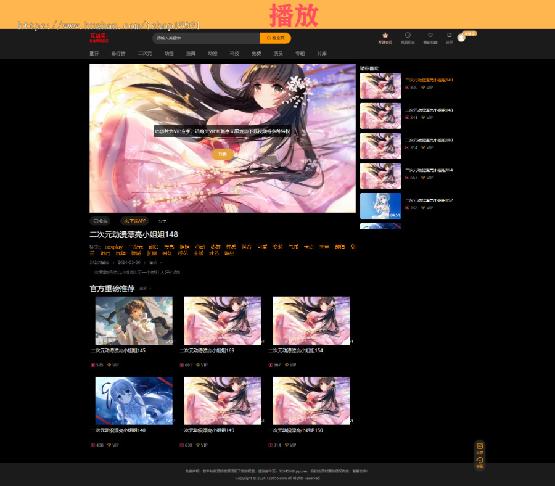Image resolution: width=555 pixels, height=486 pixels.
Task: Click the orange login button on the video
Action: pyautogui.click(x=223, y=154)
